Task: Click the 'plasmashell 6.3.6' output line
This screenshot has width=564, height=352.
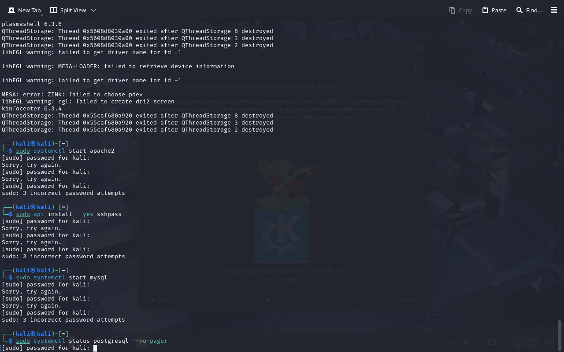Action: pos(32,24)
